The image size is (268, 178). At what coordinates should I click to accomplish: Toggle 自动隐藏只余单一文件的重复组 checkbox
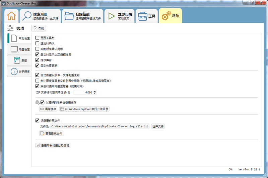(37, 75)
